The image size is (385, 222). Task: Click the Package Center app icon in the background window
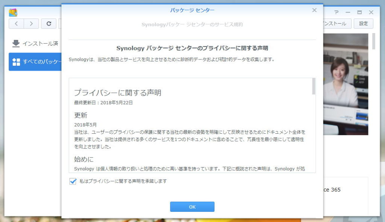coord(13,12)
